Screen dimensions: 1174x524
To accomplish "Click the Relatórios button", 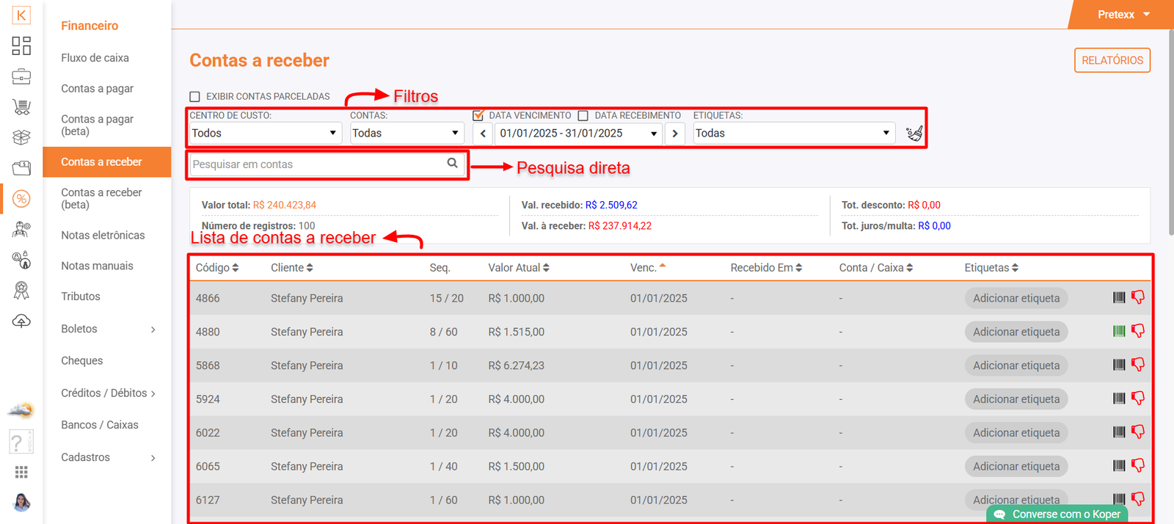I will click(1112, 60).
